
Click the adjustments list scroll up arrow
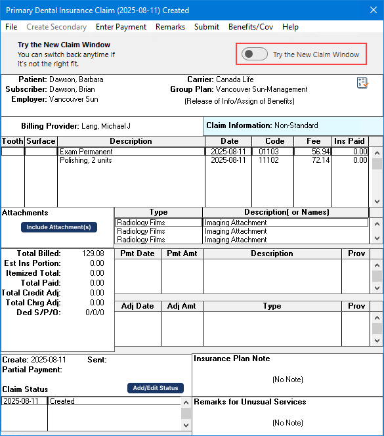[377, 318]
